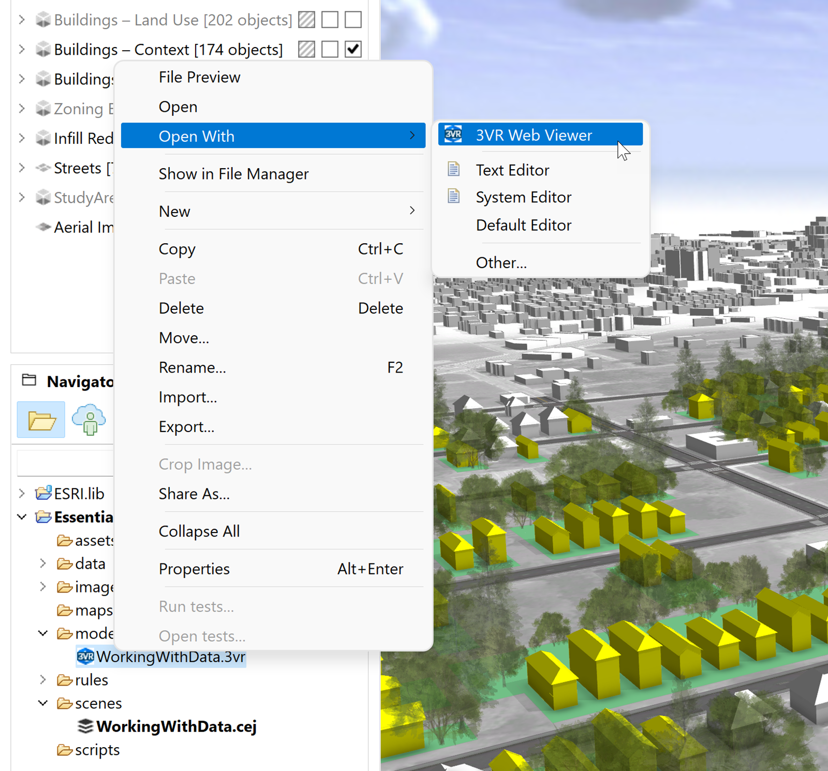
Task: Select Properties from the context menu
Action: coord(194,569)
